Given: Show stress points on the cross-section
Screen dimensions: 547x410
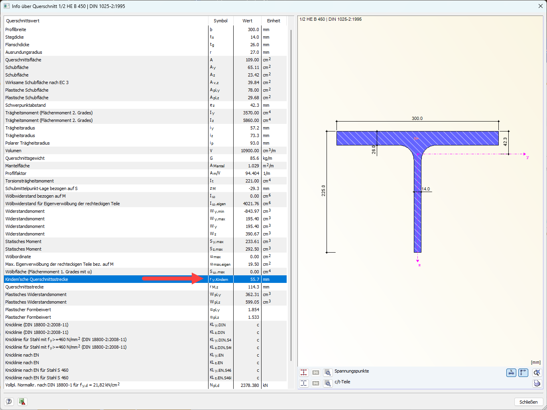Looking at the screenshot, I should (304, 373).
